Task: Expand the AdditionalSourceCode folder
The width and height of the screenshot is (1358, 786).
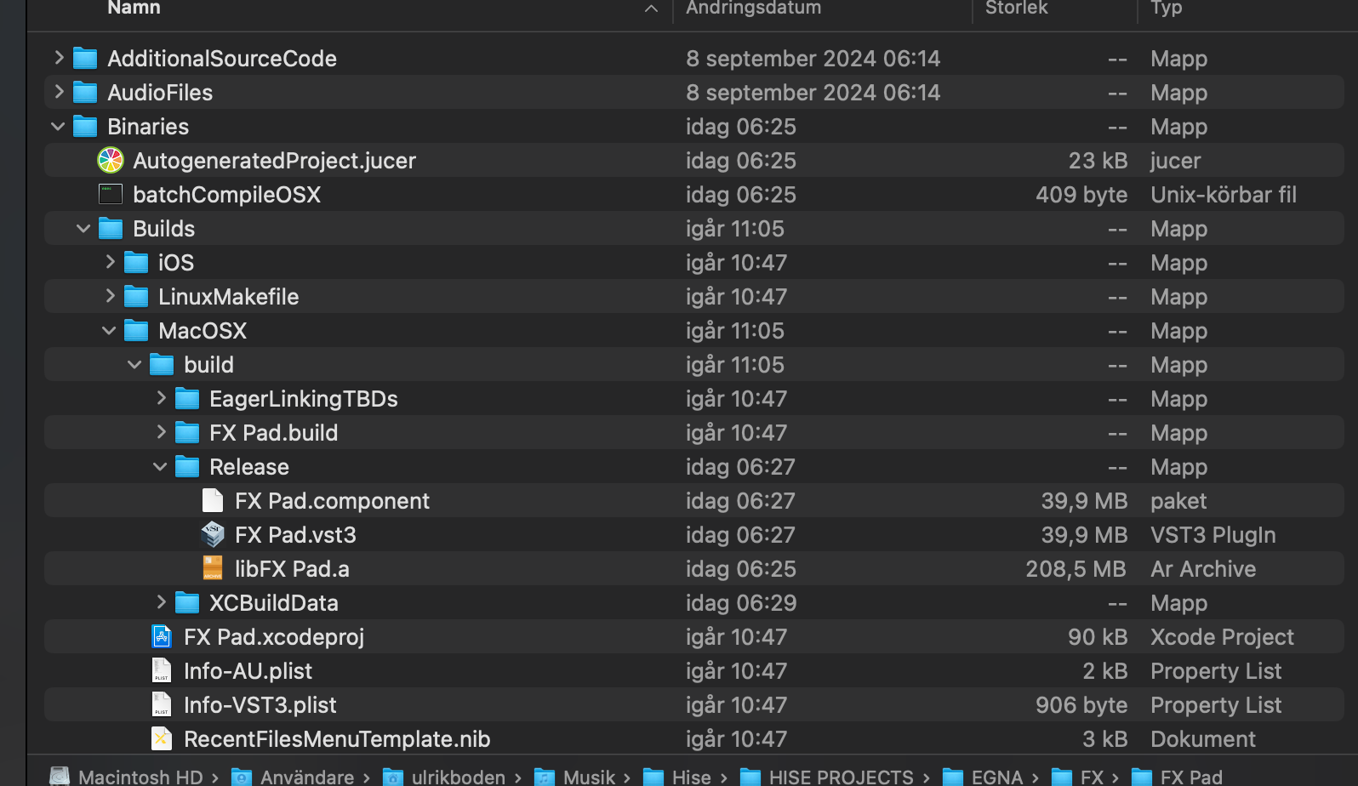Action: (59, 58)
